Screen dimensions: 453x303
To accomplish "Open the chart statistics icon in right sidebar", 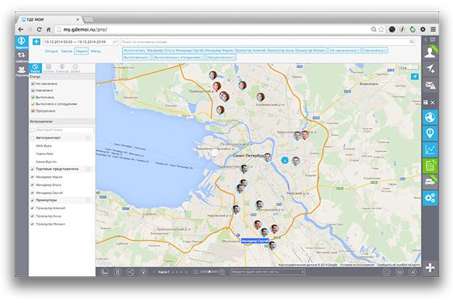I will coord(430,149).
